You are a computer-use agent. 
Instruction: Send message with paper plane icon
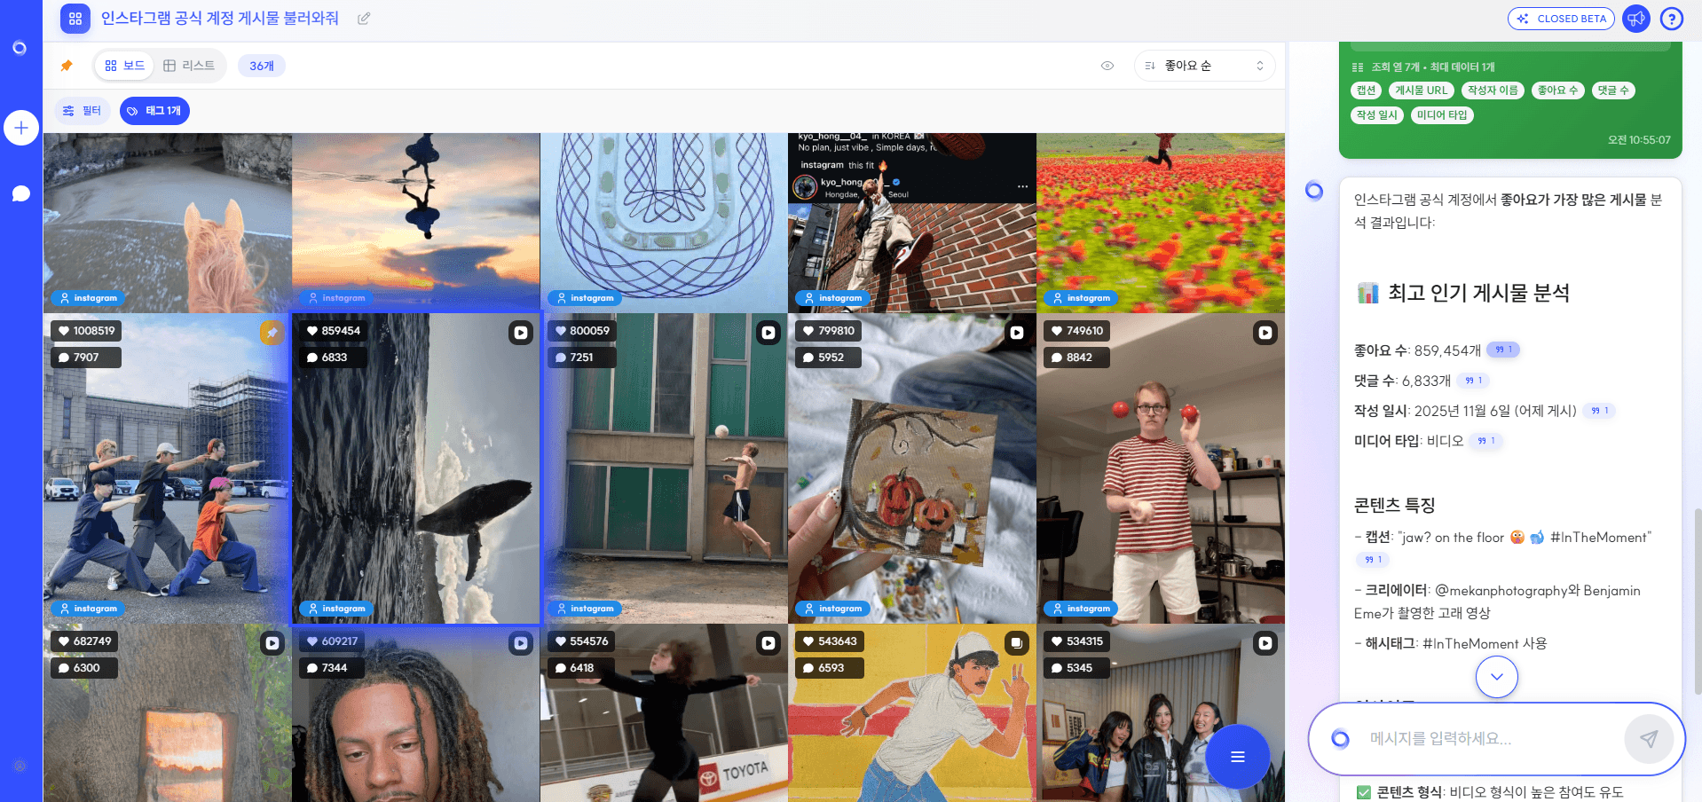(x=1649, y=738)
